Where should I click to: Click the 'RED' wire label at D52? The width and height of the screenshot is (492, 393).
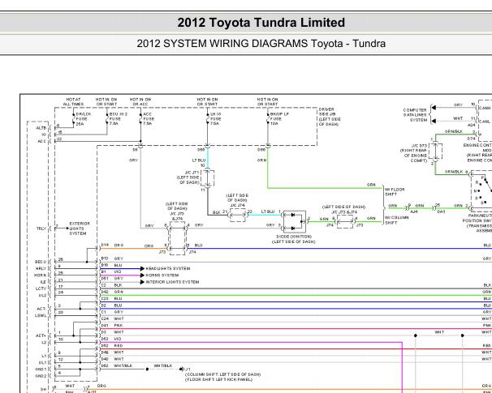point(118,346)
